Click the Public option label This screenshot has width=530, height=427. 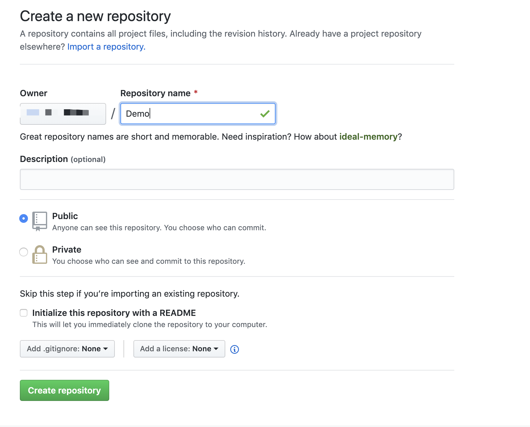pos(65,216)
